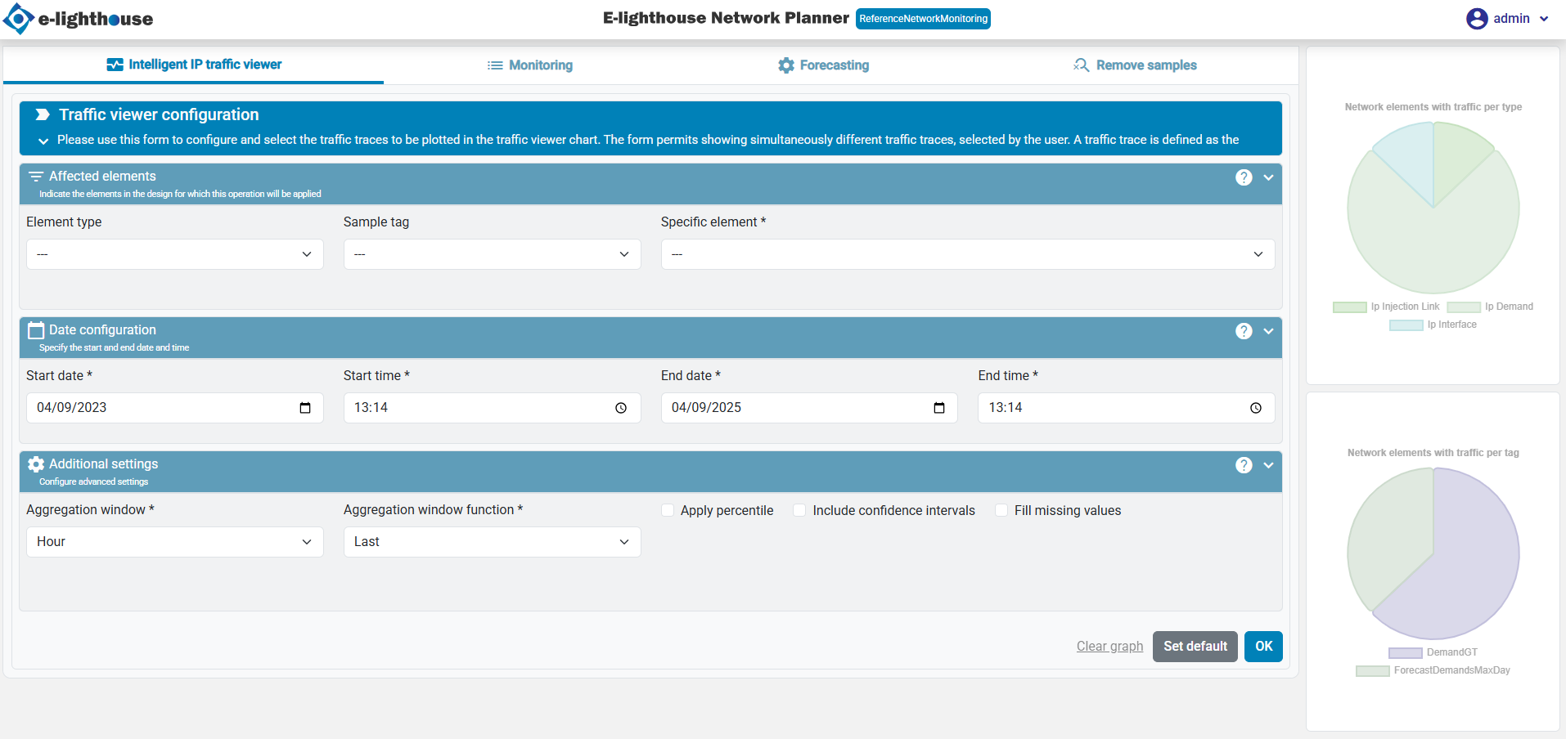Click the gear icon on Additional settings header
Screen dimensions: 1566x739
tap(35, 464)
